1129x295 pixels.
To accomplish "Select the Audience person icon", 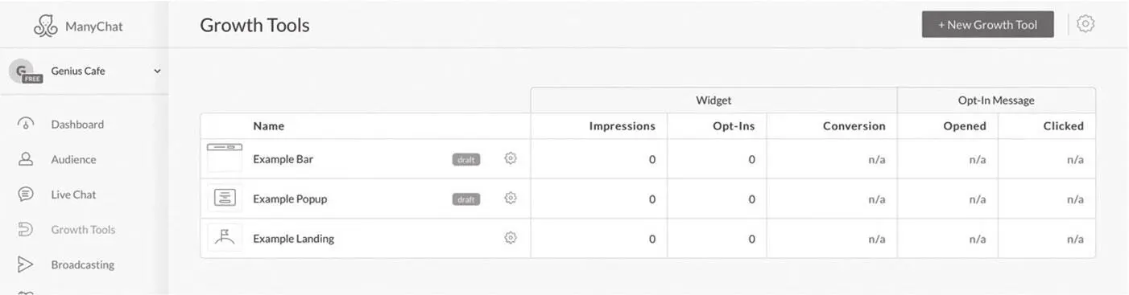I will click(26, 159).
